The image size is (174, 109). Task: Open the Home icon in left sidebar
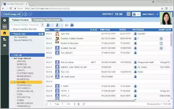(x=5, y=33)
